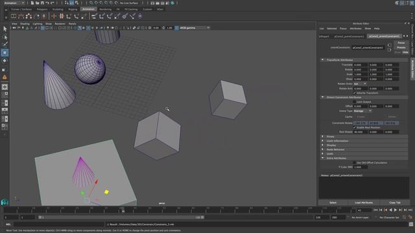Click the Pole Vector constraint shelf icon
Viewport: 415px width, 233px height.
132,16
